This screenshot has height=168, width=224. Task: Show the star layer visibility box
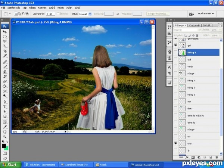[175, 102]
